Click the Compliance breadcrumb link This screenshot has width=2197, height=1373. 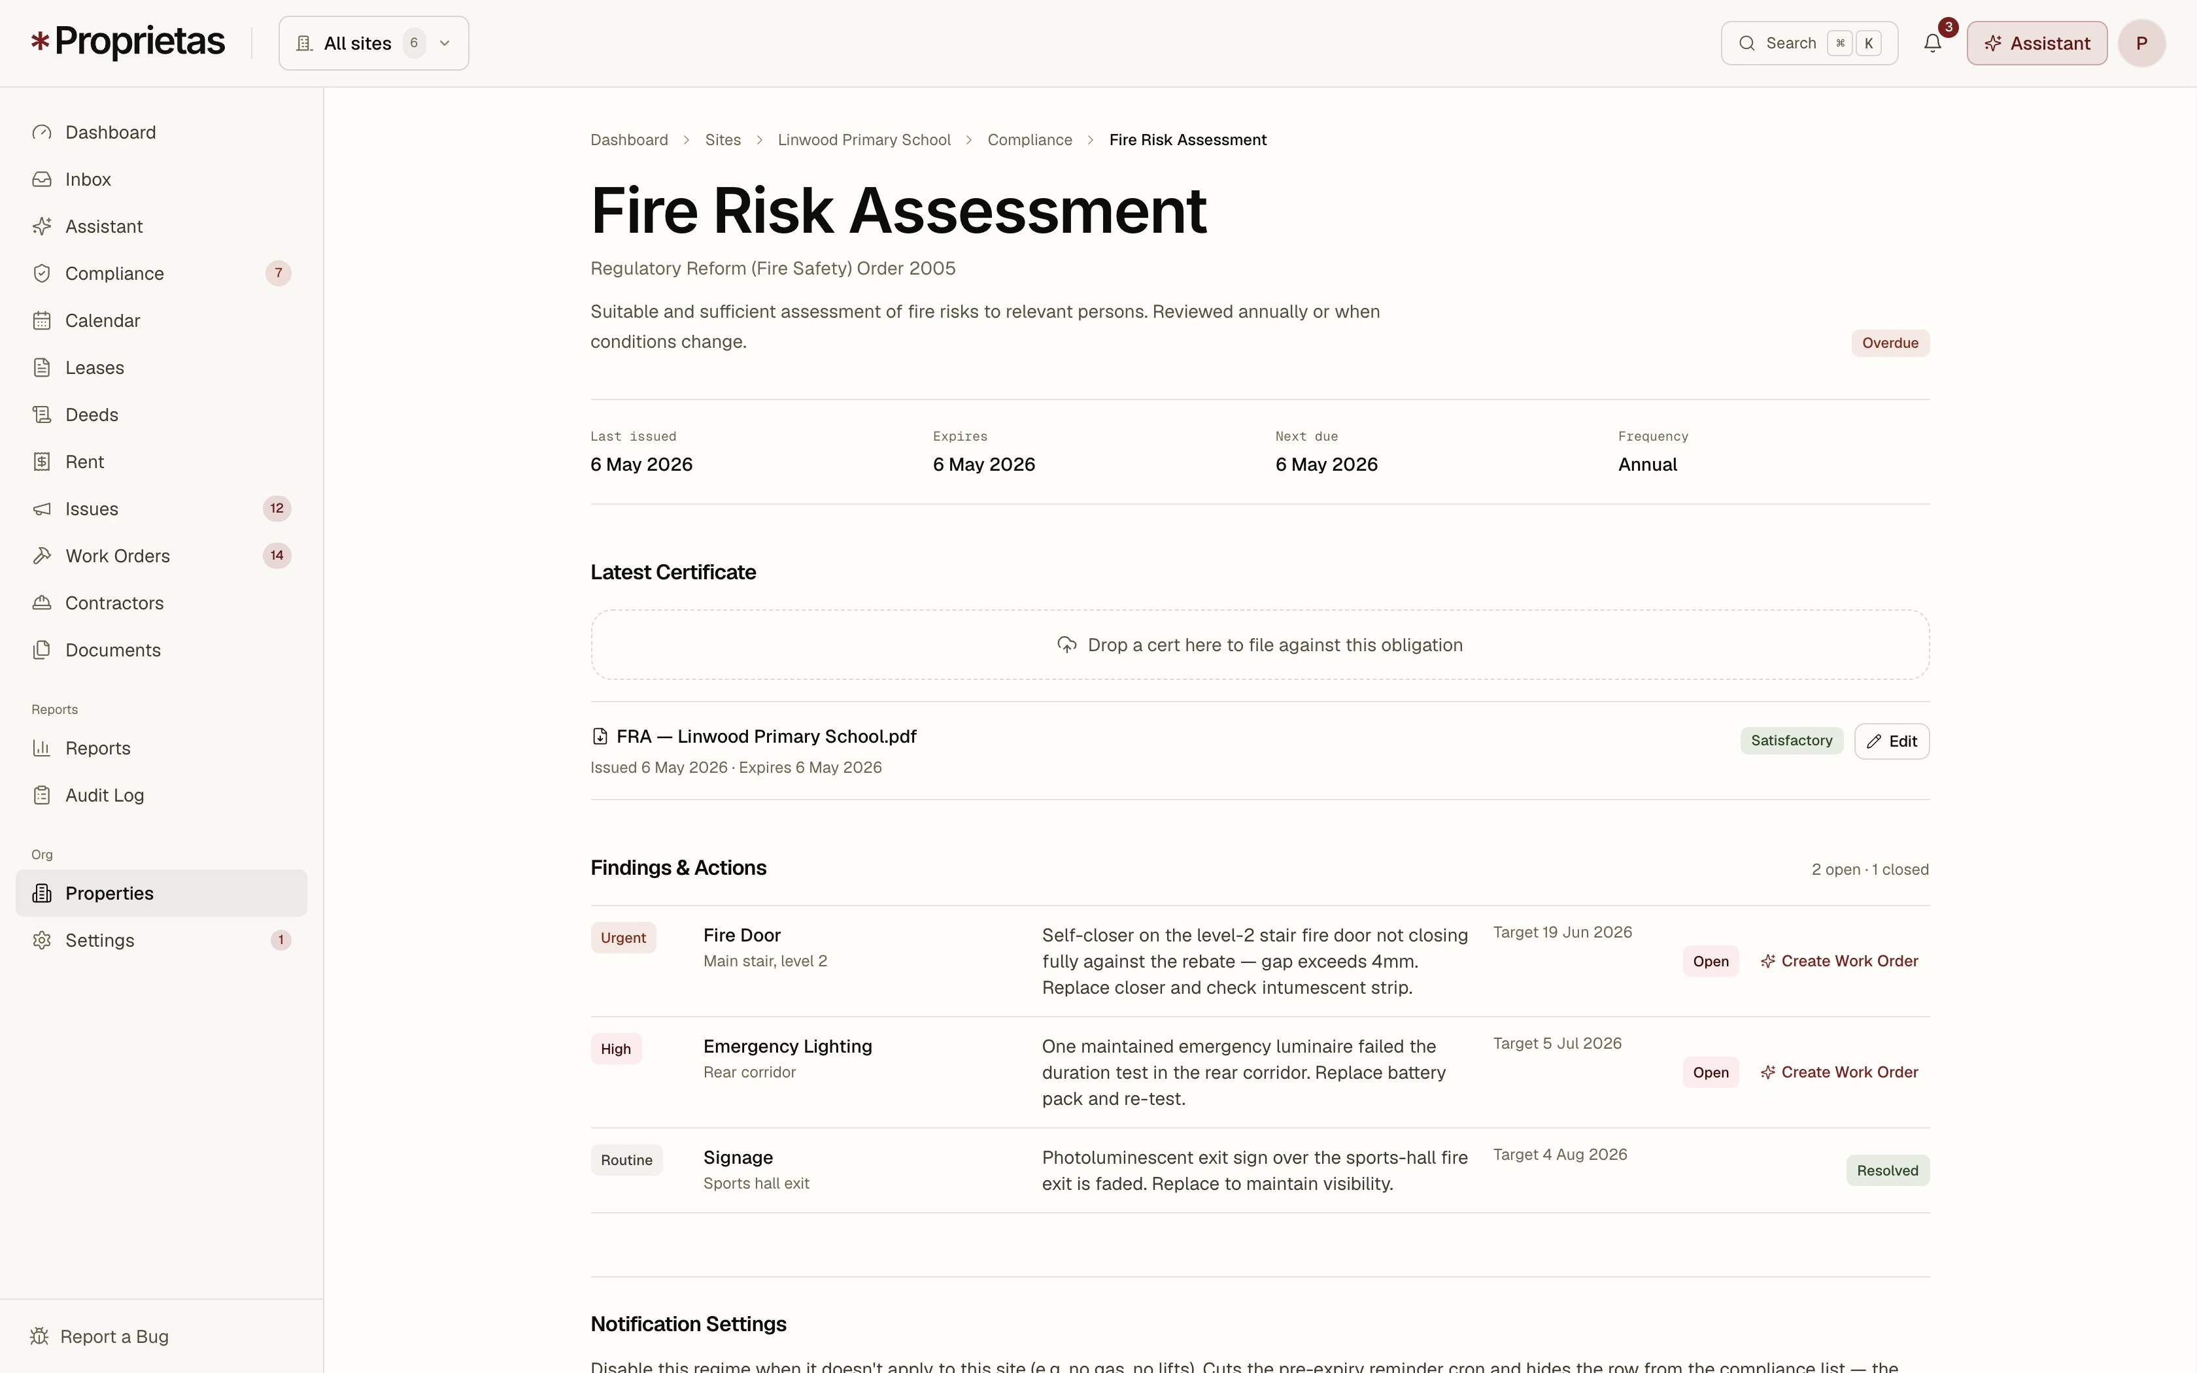point(1029,140)
